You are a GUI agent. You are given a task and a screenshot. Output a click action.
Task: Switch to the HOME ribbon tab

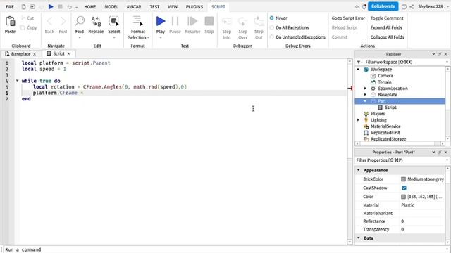pos(90,6)
